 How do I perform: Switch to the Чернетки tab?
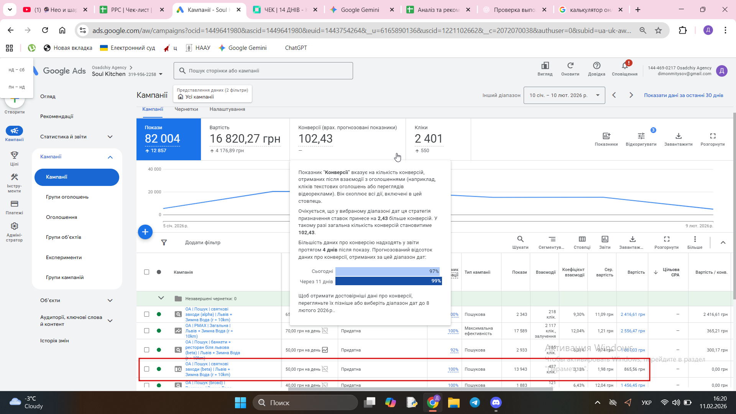[186, 109]
